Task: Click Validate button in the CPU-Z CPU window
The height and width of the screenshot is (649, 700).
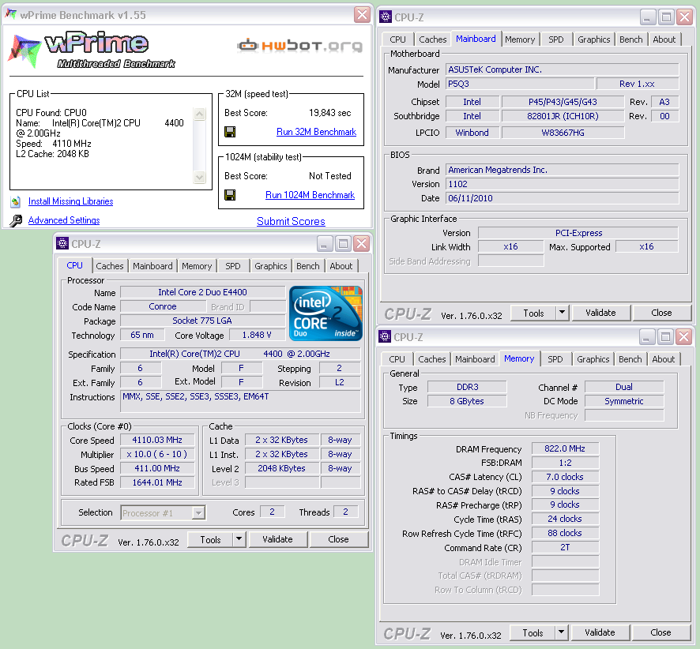Action: click(277, 538)
